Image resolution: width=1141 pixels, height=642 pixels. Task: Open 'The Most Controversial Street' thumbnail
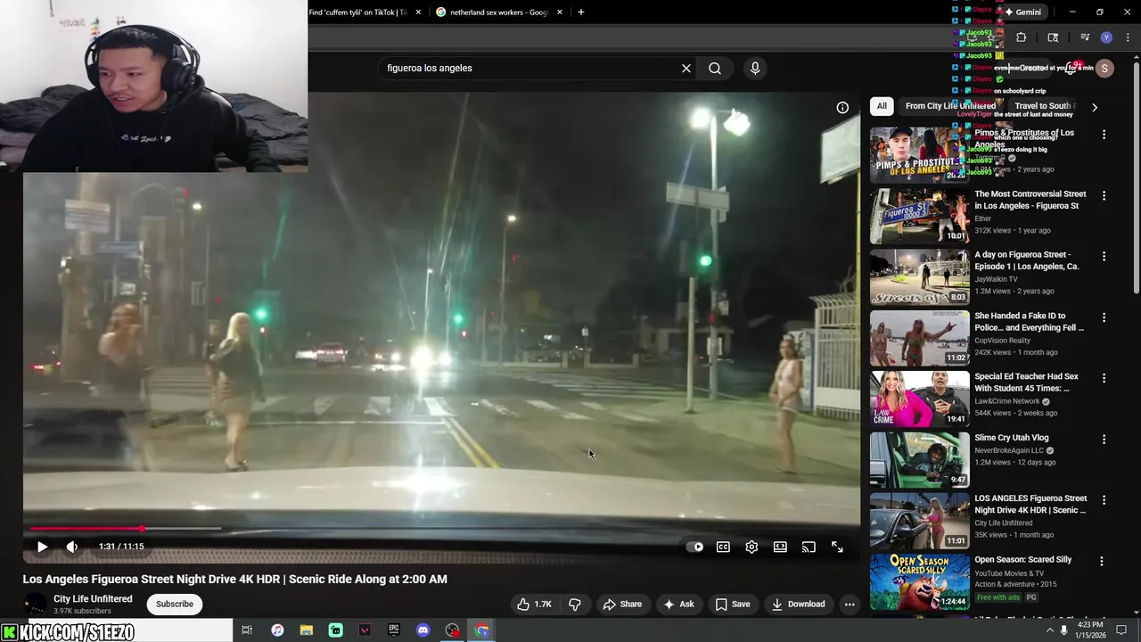(919, 216)
